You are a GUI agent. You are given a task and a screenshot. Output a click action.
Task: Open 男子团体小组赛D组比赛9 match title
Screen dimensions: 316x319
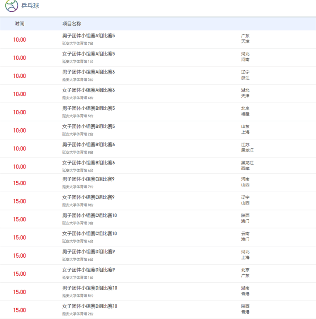pos(89,252)
